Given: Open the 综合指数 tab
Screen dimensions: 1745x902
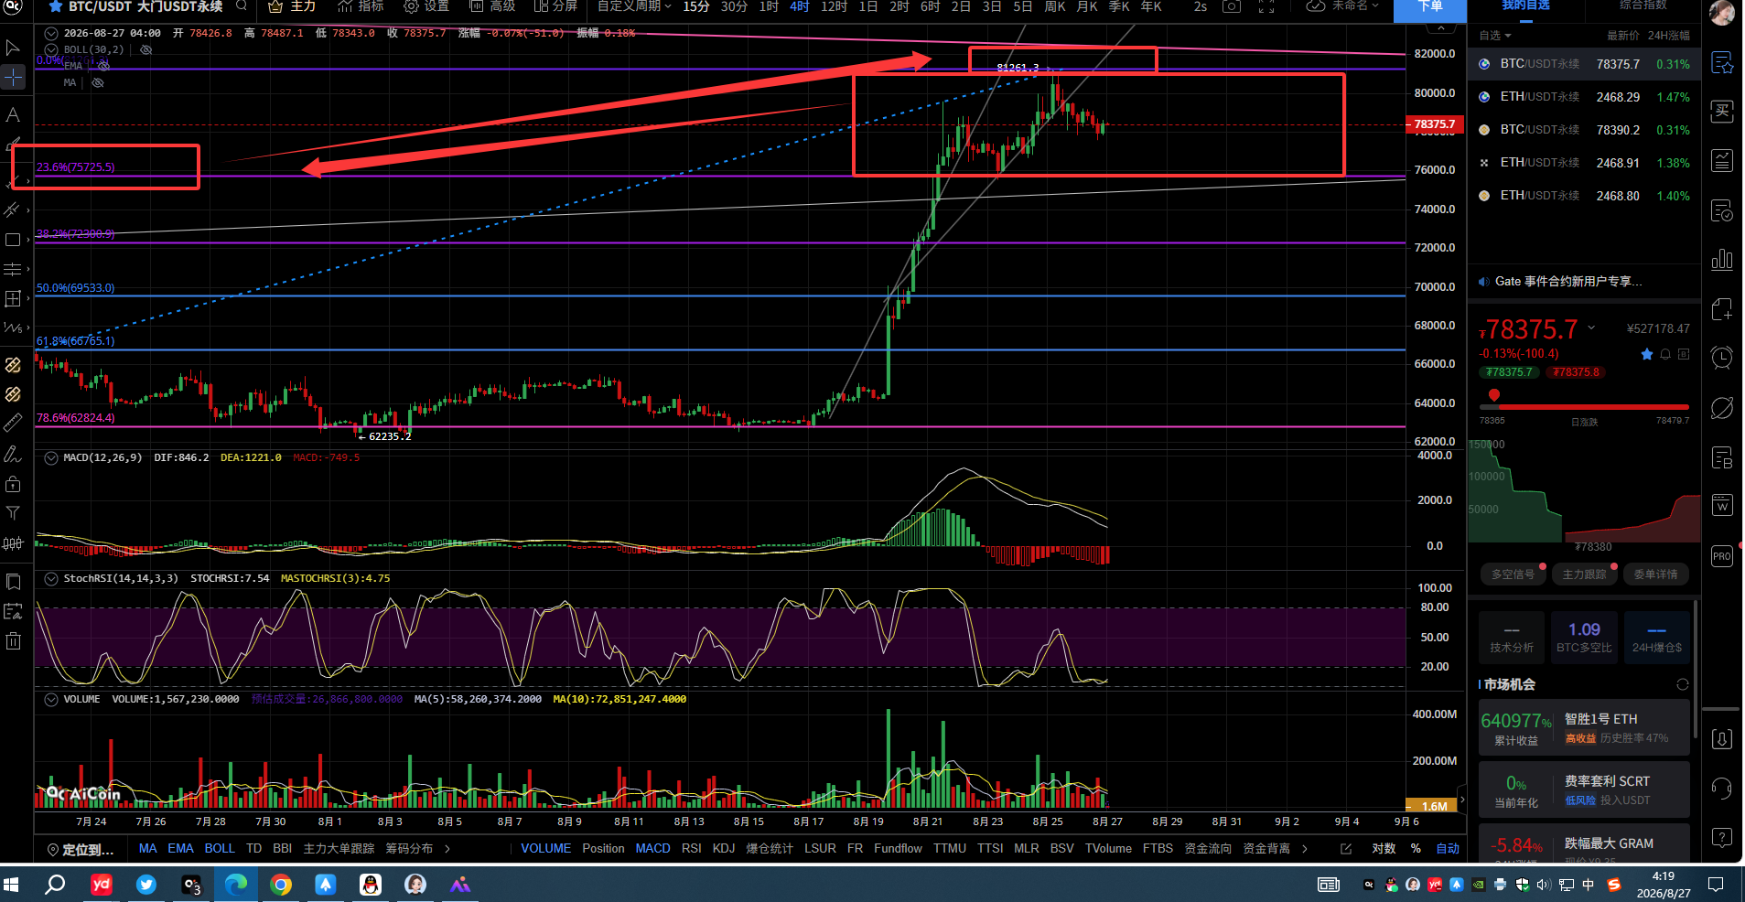Looking at the screenshot, I should 1643,5.
